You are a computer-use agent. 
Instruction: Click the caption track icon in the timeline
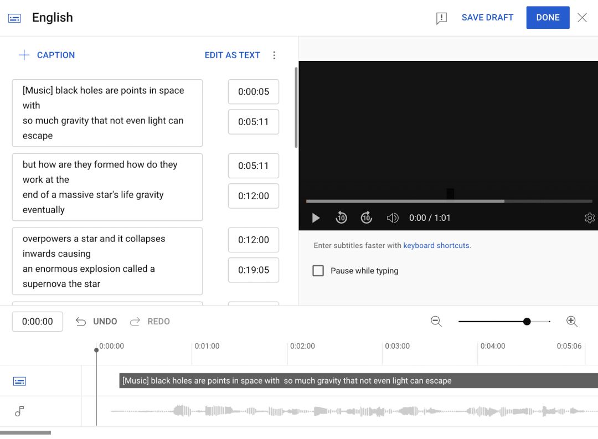tap(19, 381)
